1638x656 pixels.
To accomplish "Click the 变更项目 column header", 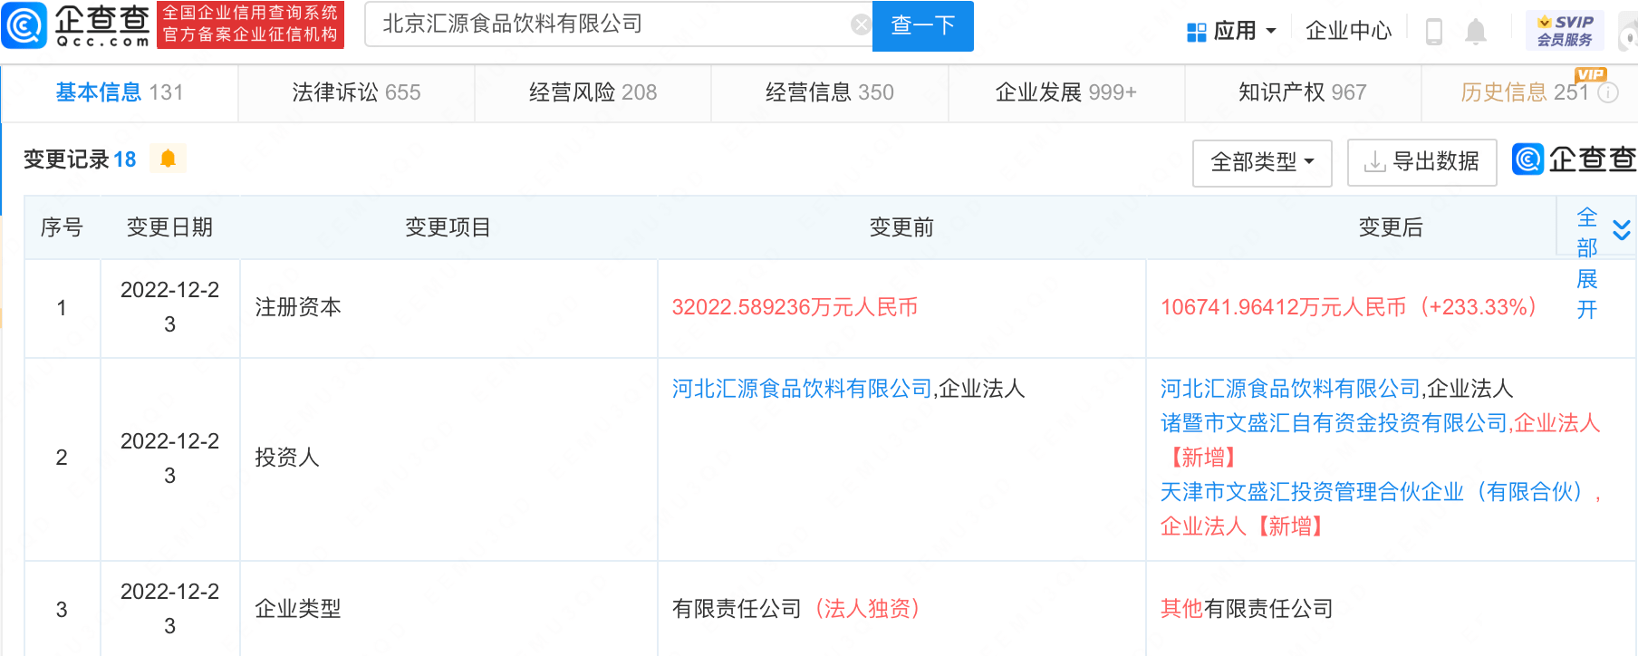I will pos(448,227).
